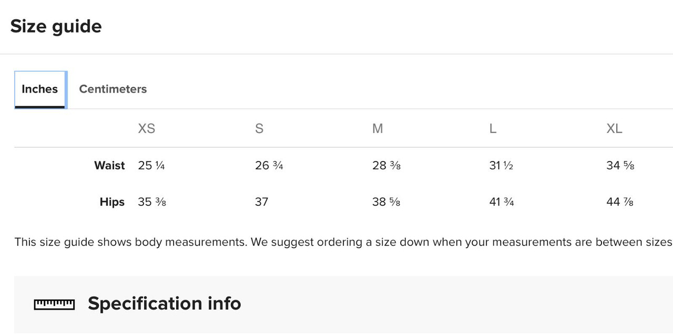Click the M size column header
Viewport: 673px width, 335px height.
378,128
